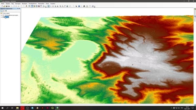Open Windows taskbar search
Viewport: 196px width, 110px height.
click(7, 108)
